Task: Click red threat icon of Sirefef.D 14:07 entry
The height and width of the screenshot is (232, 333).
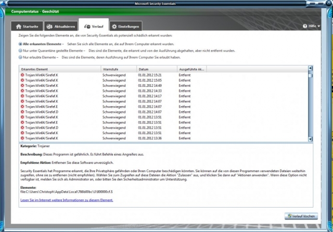Action: [x=22, y=112]
